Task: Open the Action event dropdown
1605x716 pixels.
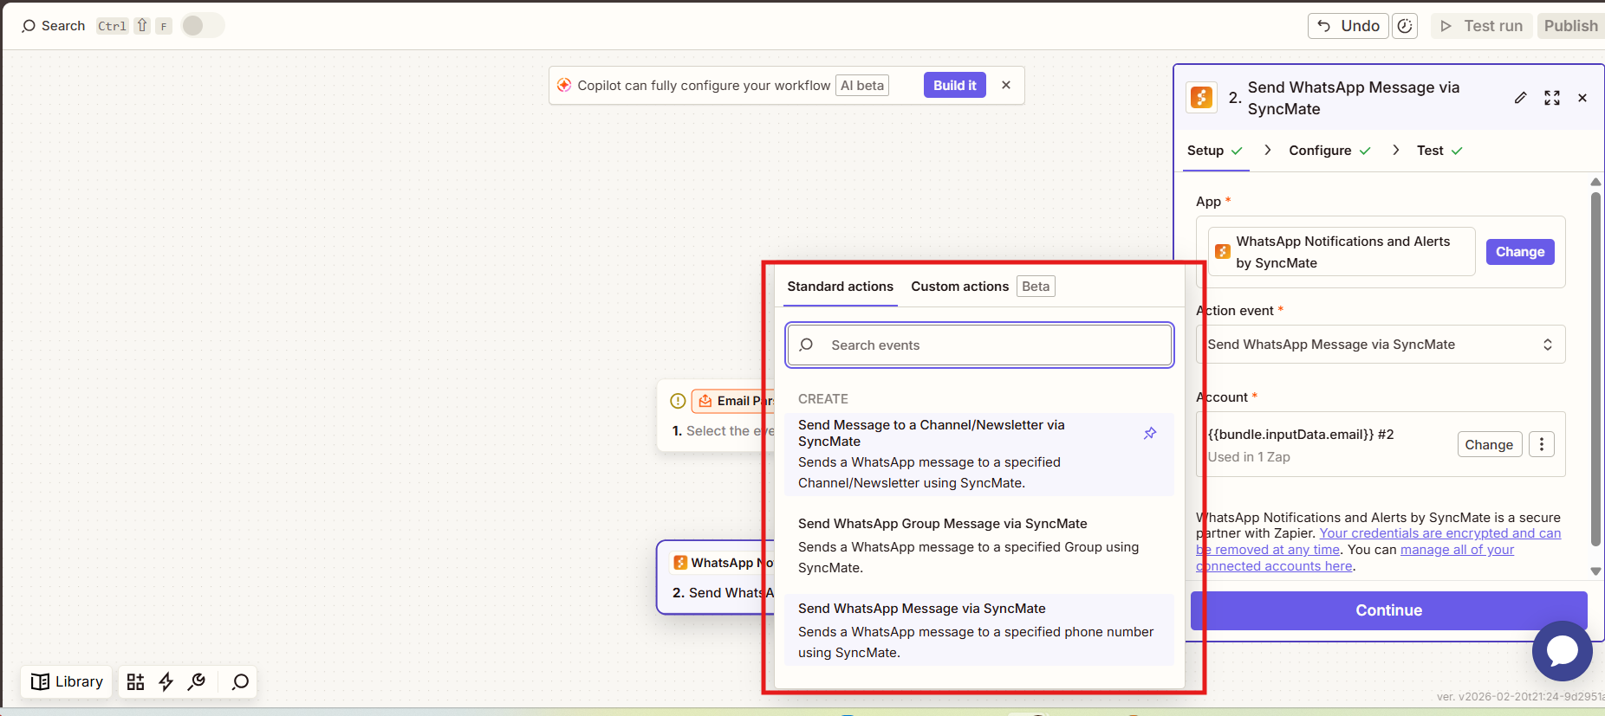Action: click(x=1380, y=345)
